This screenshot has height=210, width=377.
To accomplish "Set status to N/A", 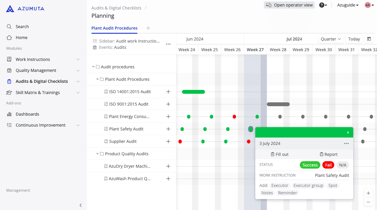I will pos(343,165).
